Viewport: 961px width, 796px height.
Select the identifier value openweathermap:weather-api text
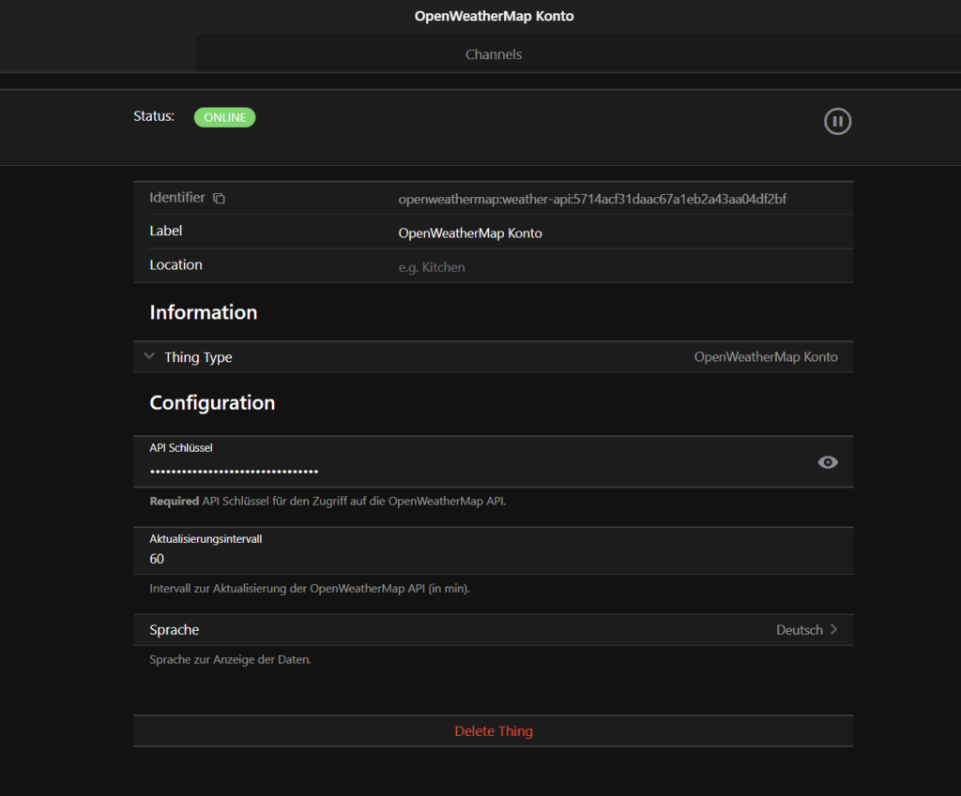point(592,199)
